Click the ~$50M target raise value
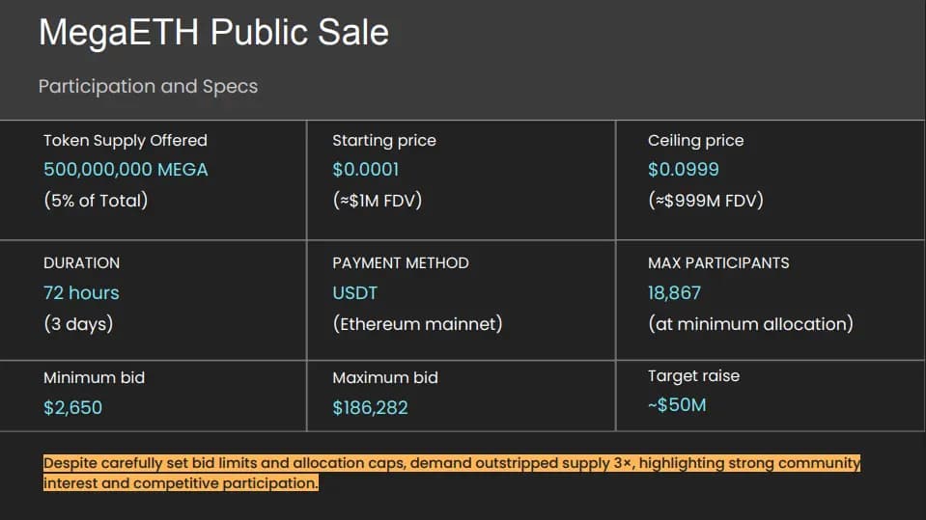 677,405
